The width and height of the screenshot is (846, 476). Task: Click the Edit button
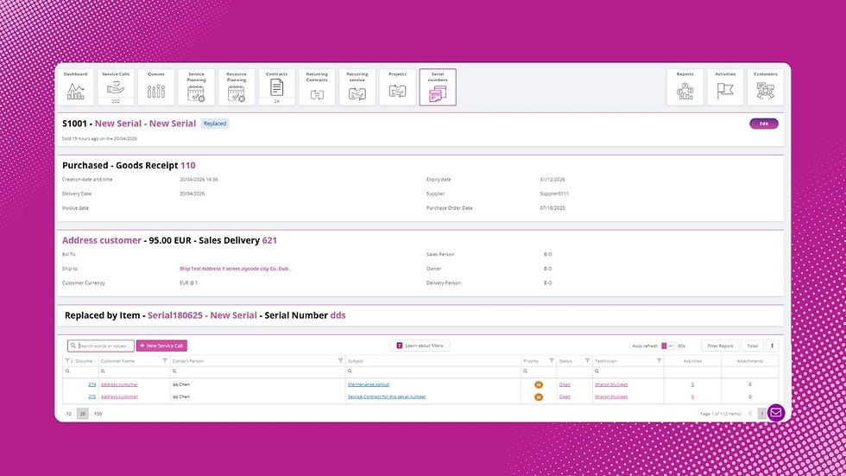coord(763,124)
